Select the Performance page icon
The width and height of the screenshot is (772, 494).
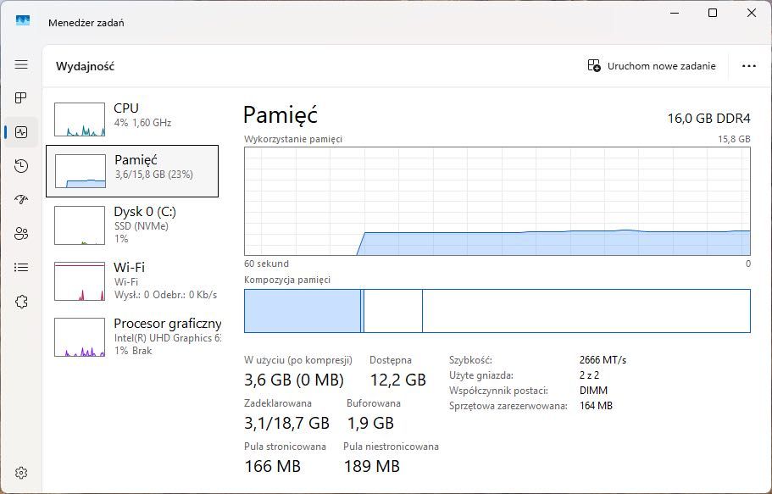[21, 132]
